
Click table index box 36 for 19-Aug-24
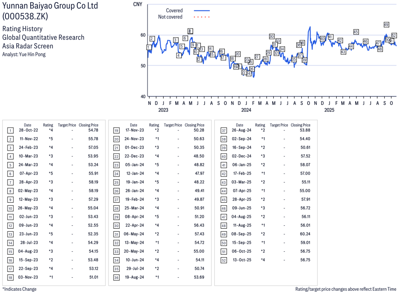tap(116, 277)
